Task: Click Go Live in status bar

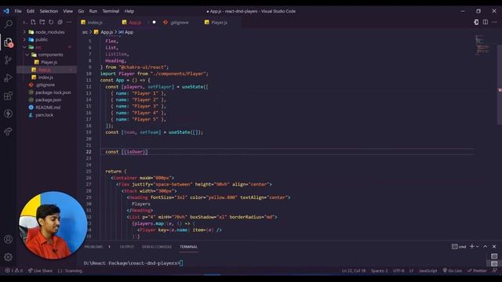Action: point(453,270)
